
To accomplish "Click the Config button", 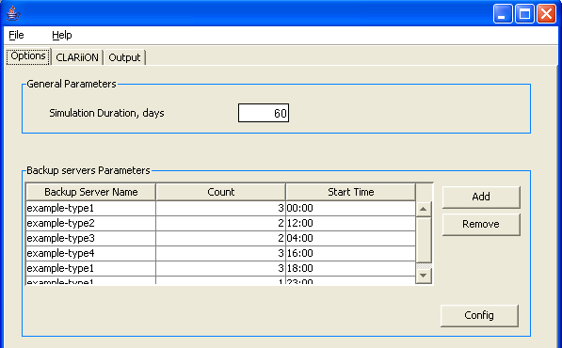I will (x=479, y=315).
